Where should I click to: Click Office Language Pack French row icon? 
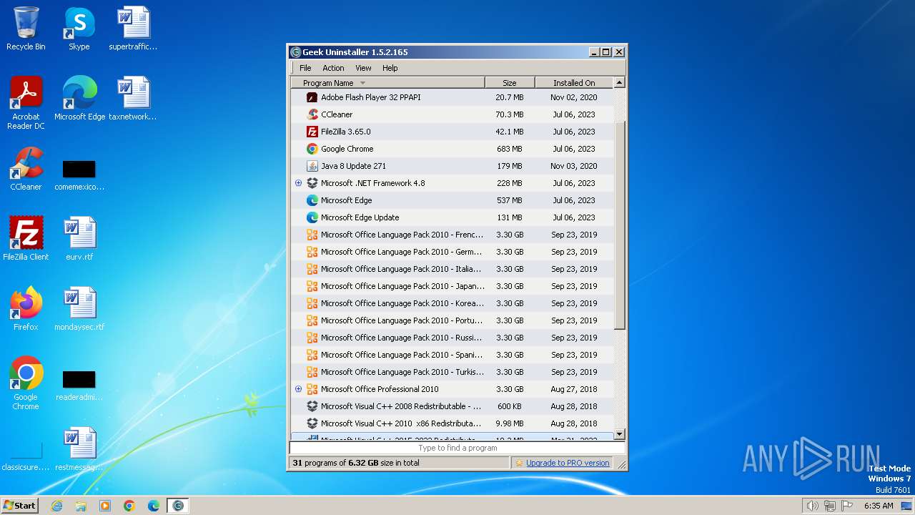[x=312, y=235]
